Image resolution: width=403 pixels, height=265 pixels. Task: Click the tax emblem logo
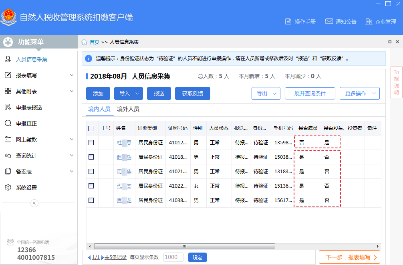tap(9, 17)
